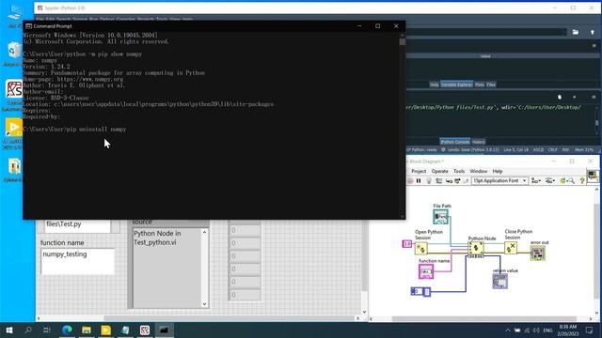Screen dimensions: 602x338
Task: Click retain wire values toolbar icon
Action: 438,180
